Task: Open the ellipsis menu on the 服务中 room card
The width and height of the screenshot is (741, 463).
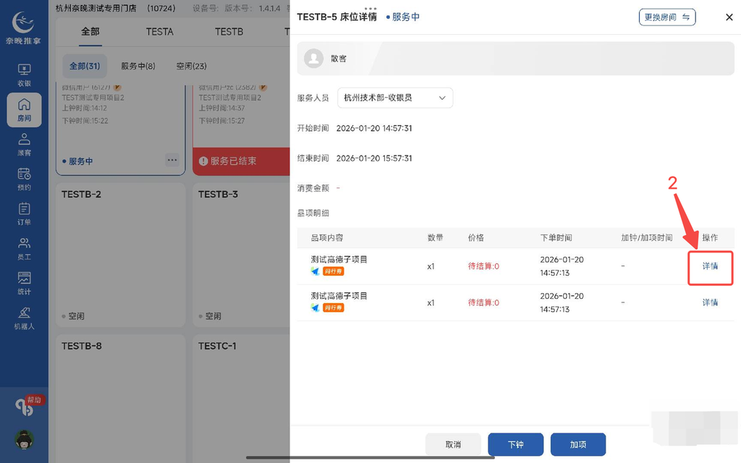Action: (172, 161)
